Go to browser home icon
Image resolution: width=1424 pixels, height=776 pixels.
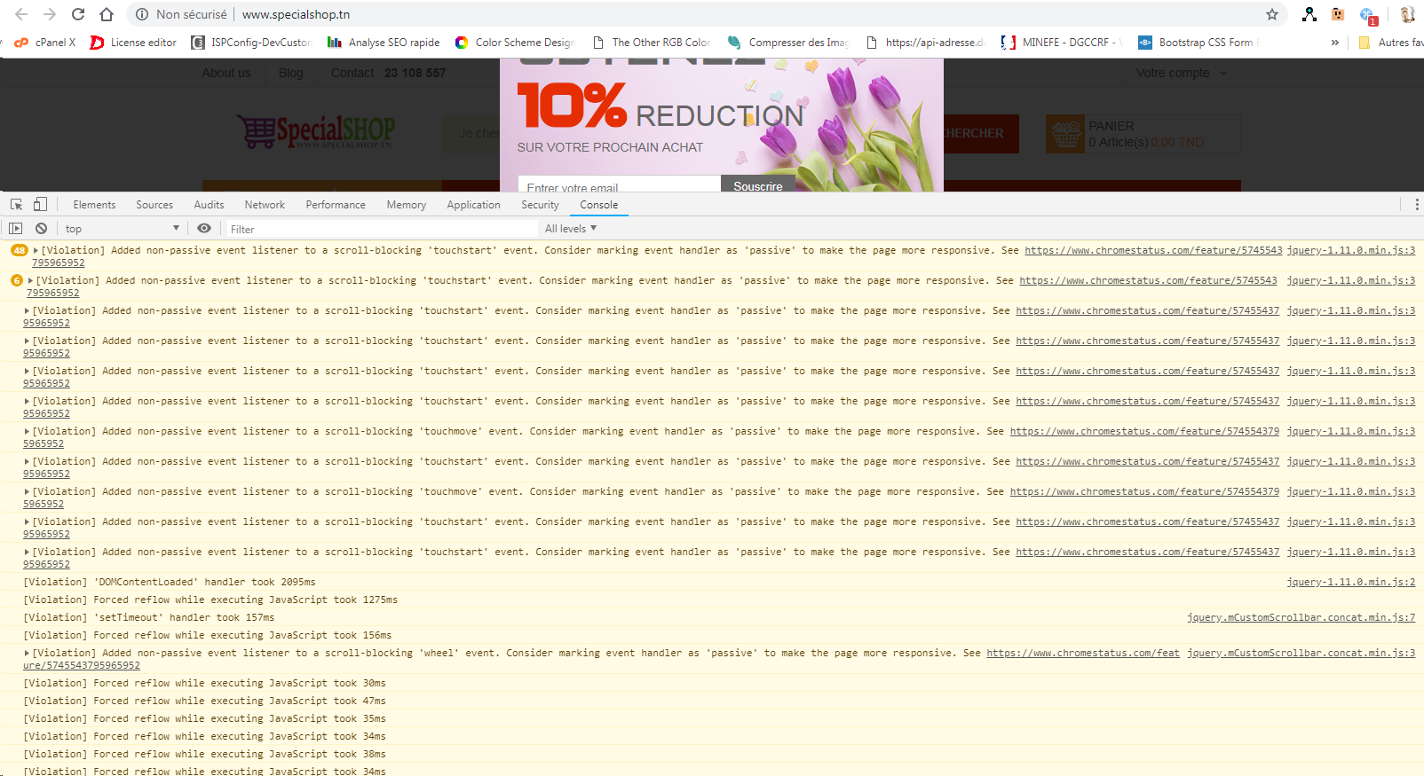pyautogui.click(x=107, y=14)
